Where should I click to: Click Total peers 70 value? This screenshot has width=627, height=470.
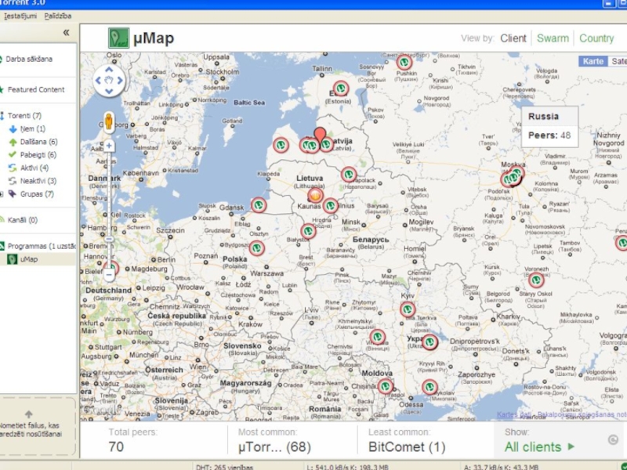(116, 446)
